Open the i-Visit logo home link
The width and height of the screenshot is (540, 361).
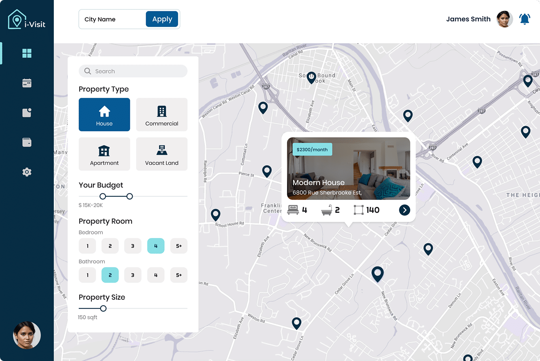click(x=27, y=19)
